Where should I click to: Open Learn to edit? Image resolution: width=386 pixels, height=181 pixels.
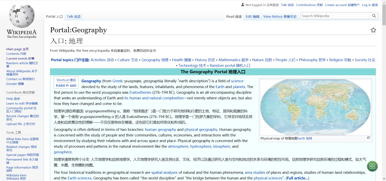(22, 103)
